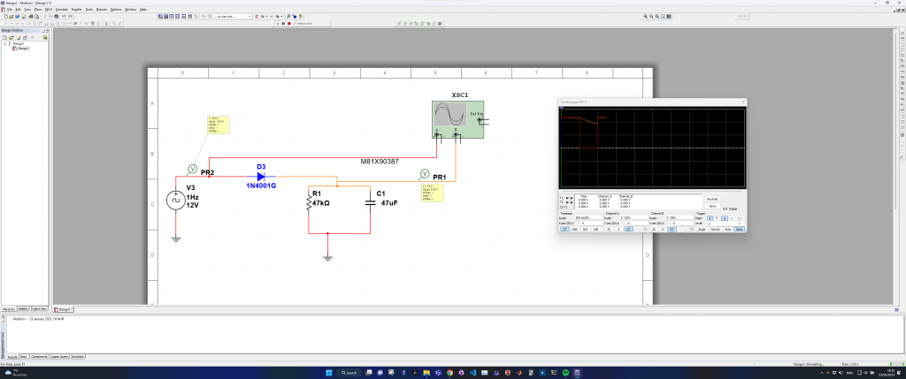Click the Open file toolbar icon
Viewport: 906px width, 379px height.
coord(11,17)
